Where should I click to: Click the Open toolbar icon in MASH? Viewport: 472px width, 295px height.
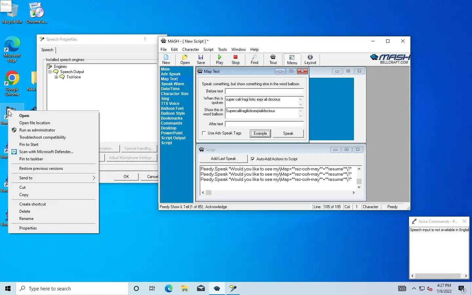coord(185,59)
